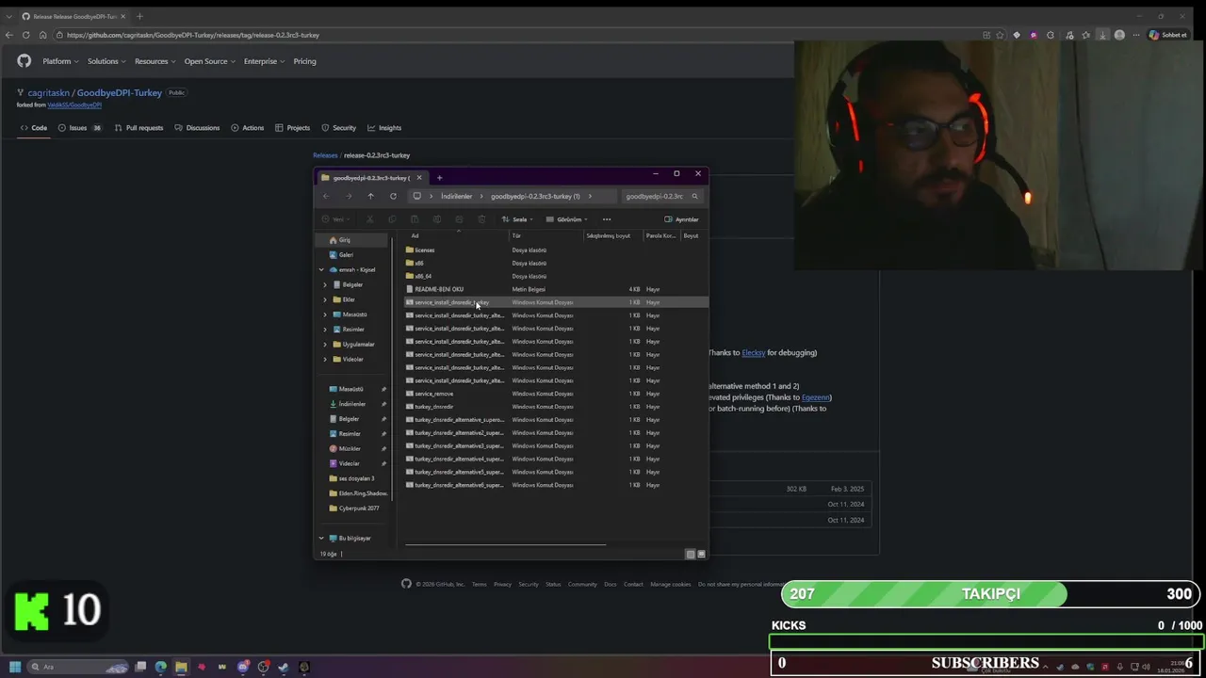
Task: Open a new File Explorer tab
Action: pos(439,177)
